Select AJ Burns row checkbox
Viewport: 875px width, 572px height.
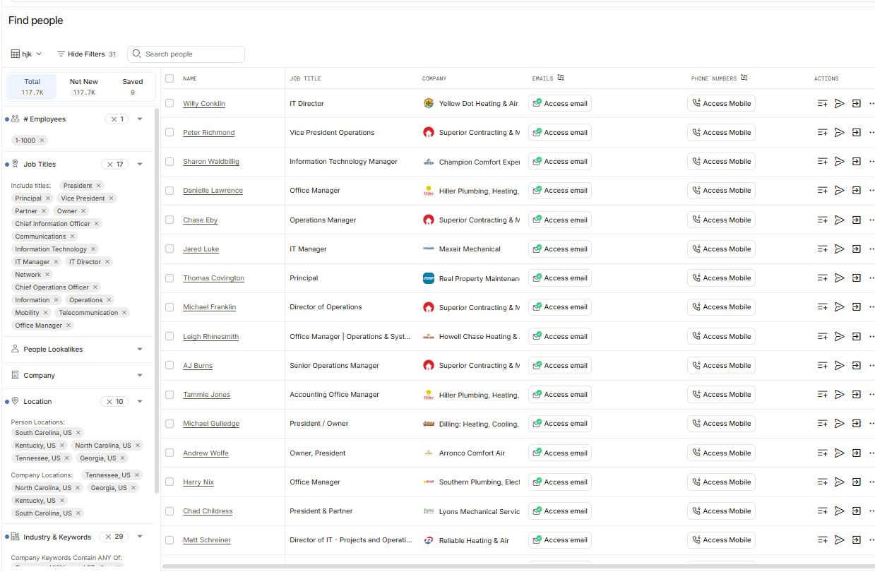pos(169,365)
